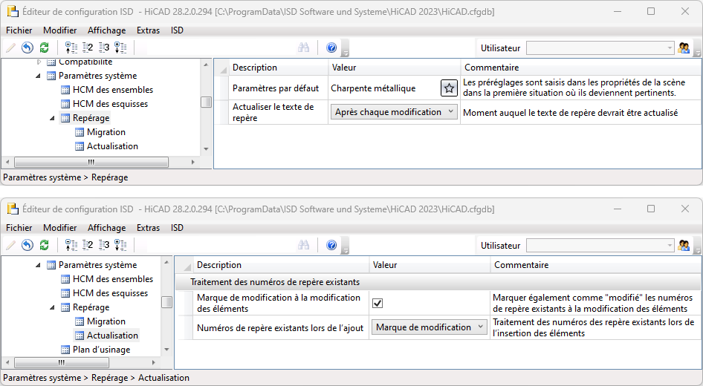Open Modifier menu in top window
The width and height of the screenshot is (703, 386).
[x=59, y=30]
